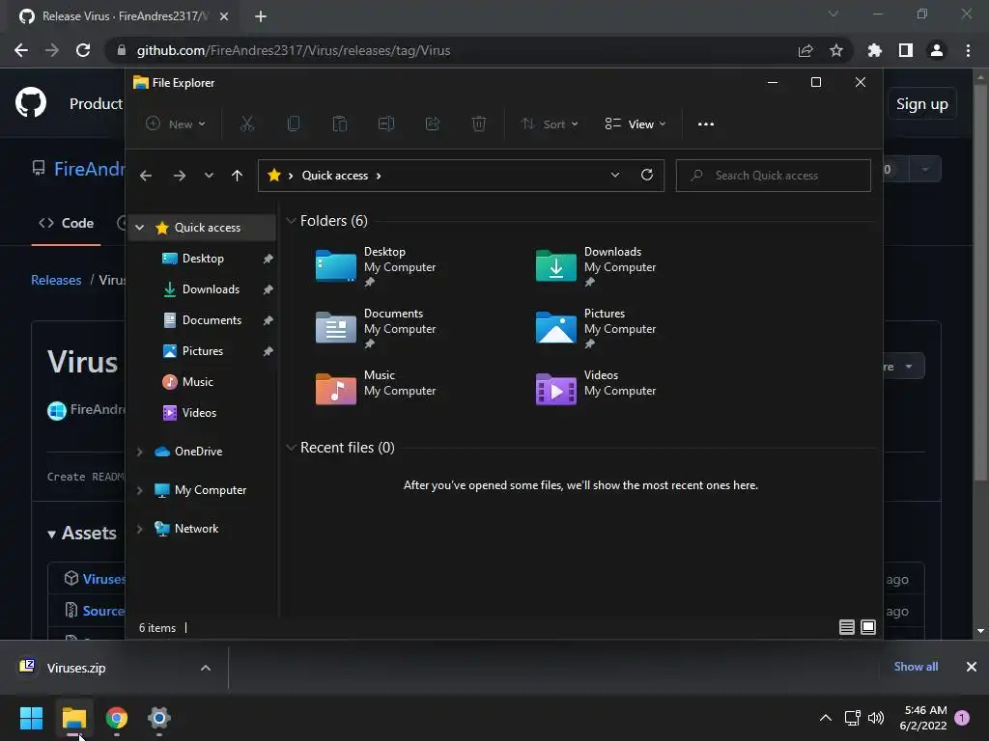Open the Viruses.zip downloaded file
989x741 pixels.
75,668
